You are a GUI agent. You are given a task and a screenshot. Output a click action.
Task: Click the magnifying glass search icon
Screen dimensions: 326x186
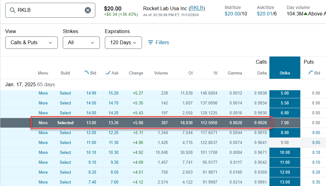(13, 10)
